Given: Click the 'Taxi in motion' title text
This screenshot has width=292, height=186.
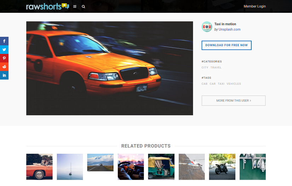Looking at the screenshot, I should 225,24.
